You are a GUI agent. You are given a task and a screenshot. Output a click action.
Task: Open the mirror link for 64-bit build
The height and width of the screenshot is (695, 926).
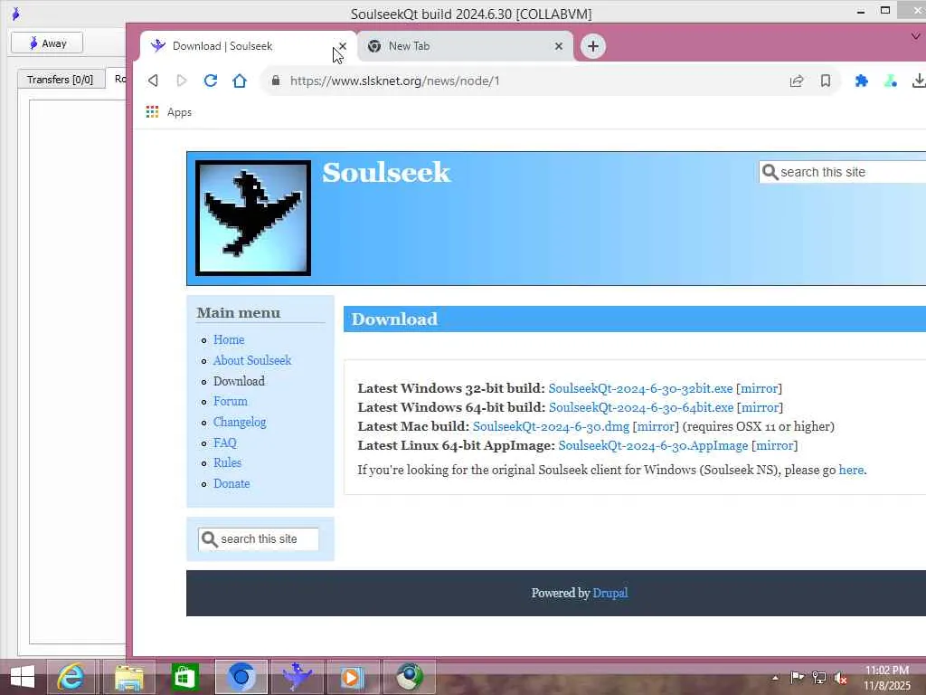[760, 407]
